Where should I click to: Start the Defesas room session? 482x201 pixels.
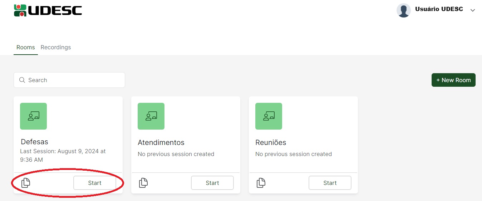[x=95, y=183]
